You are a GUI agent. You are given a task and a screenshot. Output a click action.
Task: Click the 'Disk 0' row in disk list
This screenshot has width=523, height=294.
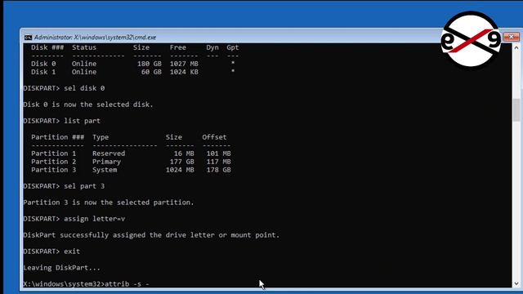132,64
